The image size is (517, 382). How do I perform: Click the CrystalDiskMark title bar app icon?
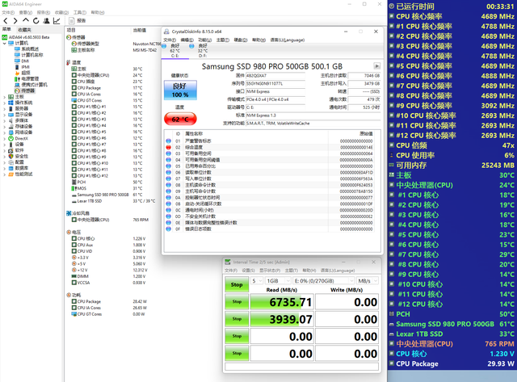228,262
